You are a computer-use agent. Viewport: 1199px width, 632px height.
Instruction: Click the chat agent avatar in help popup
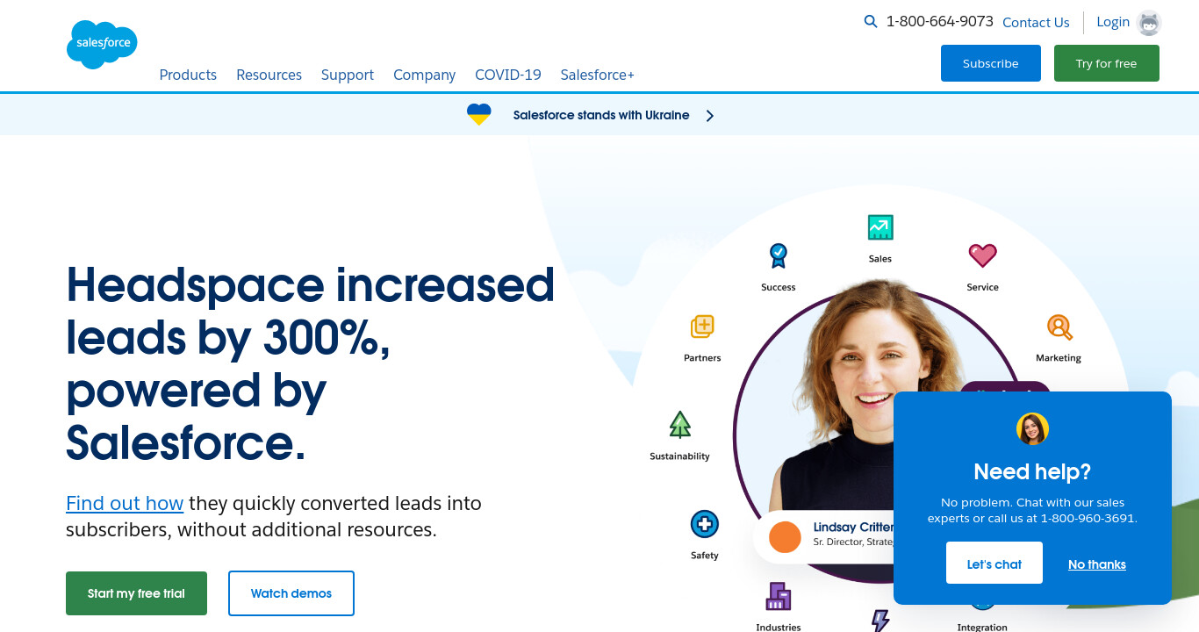click(1032, 429)
